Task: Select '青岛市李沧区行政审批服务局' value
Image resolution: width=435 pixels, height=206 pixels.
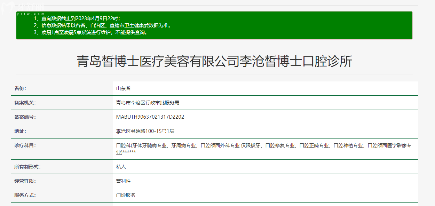Action: point(148,103)
